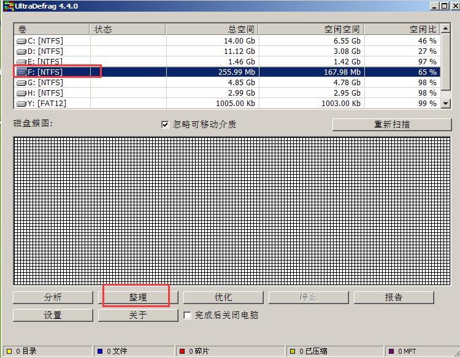Click the 关于 about button
The image size is (460, 358).
click(138, 315)
